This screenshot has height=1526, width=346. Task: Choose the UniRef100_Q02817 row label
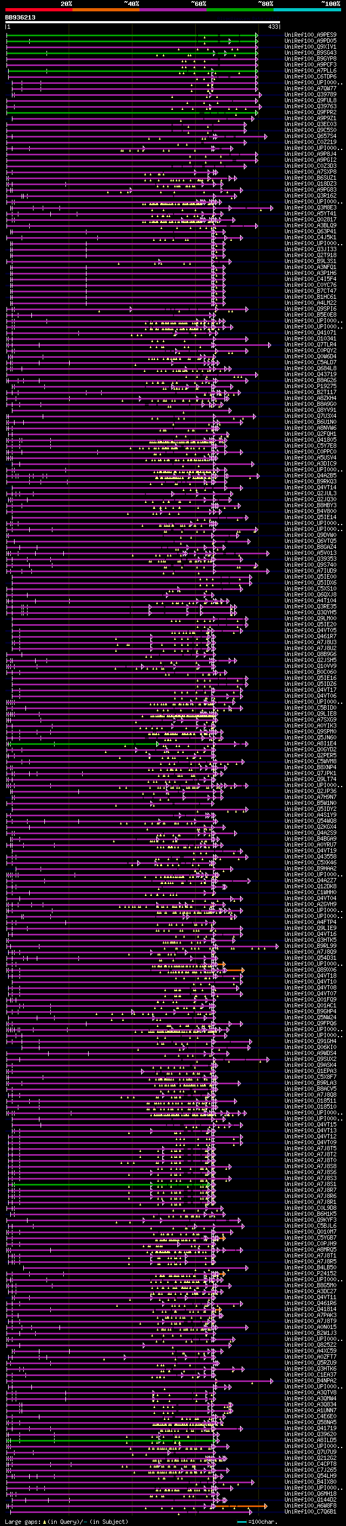(310, 219)
